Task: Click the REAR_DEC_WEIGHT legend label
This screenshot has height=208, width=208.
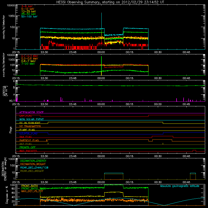Action: 32,171
